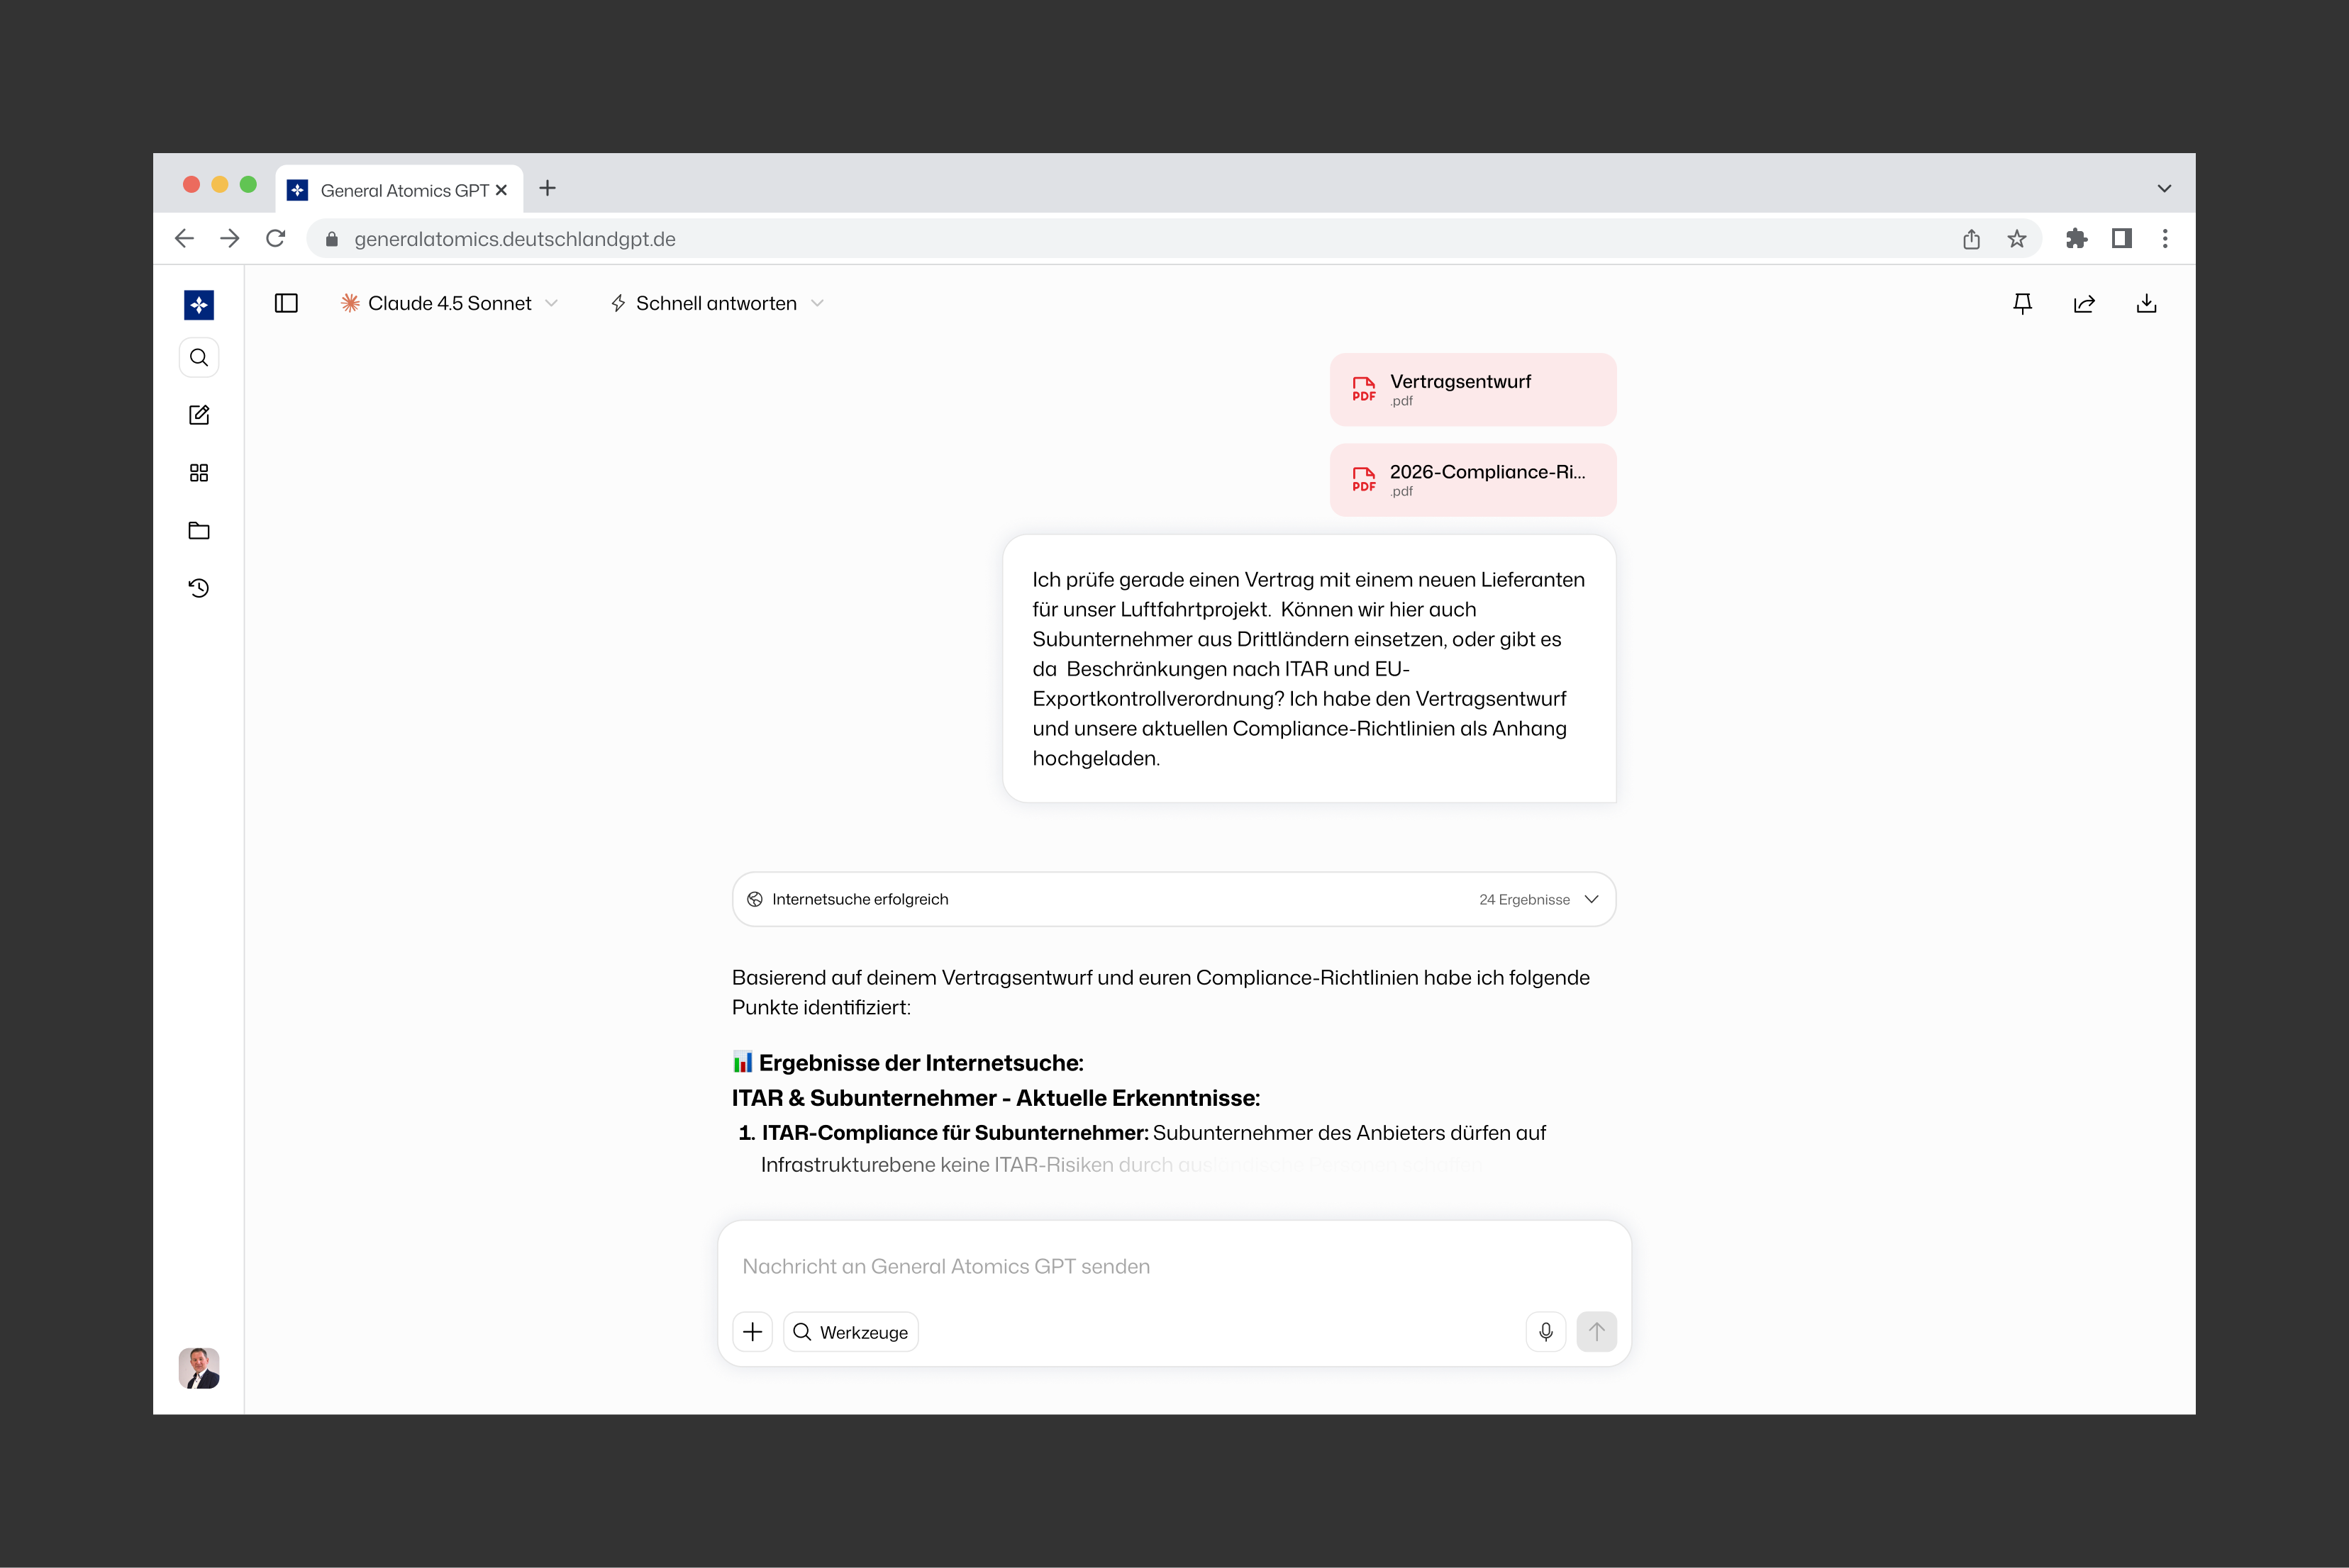
Task: Open the tab search chevron dropdown
Action: click(x=2164, y=189)
